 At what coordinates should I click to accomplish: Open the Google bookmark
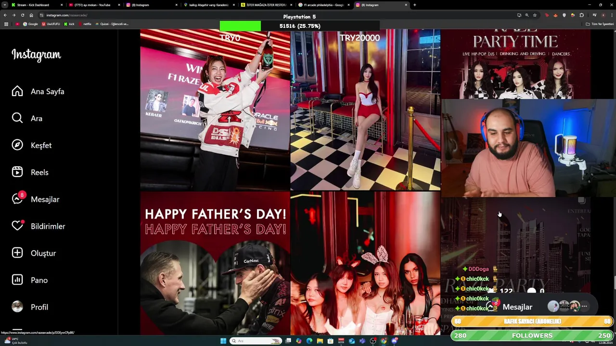click(x=30, y=24)
